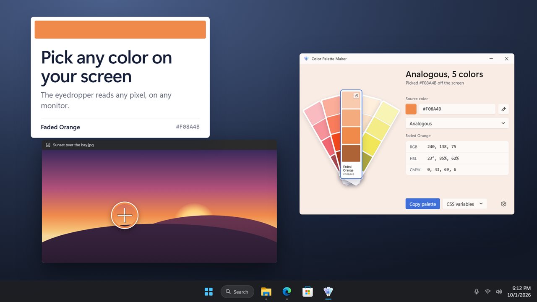
Task: Open the Windows Start menu
Action: coord(209,292)
